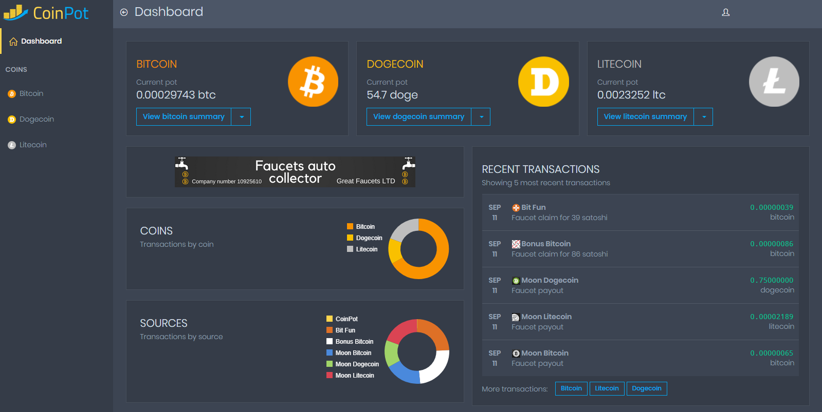Click the 0.00029743 btc balance
This screenshot has width=822, height=412.
(176, 95)
